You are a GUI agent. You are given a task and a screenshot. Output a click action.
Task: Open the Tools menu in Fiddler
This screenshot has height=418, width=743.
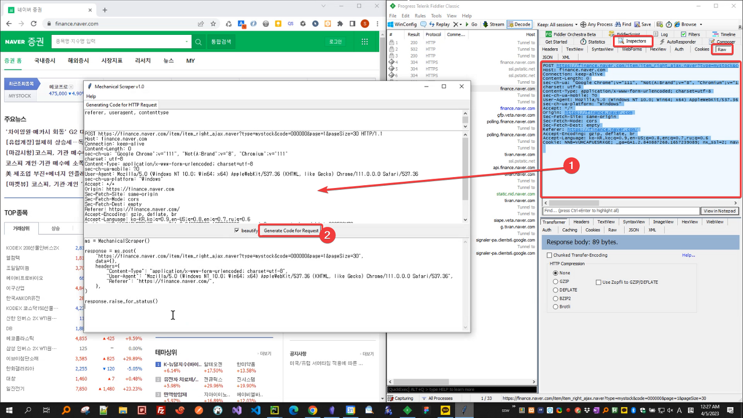436,16
